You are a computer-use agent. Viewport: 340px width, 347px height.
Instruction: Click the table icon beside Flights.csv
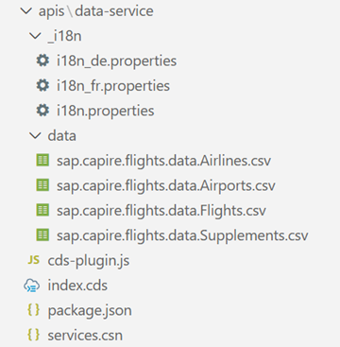point(42,210)
